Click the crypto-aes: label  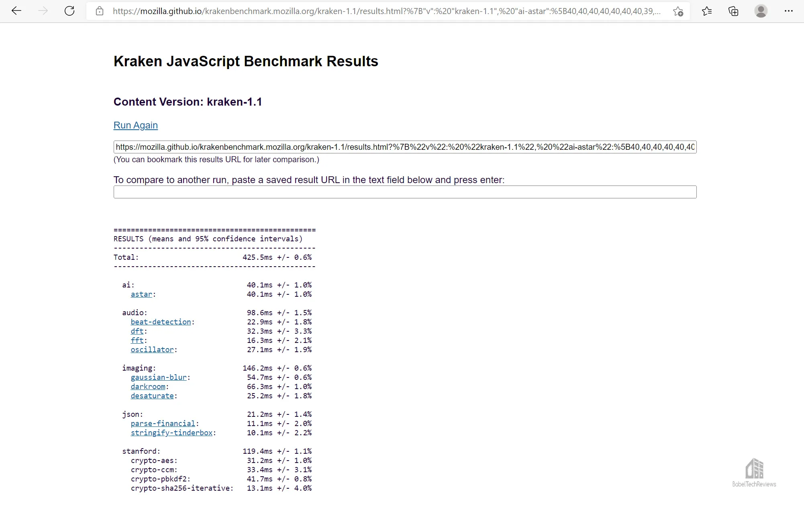coord(154,461)
